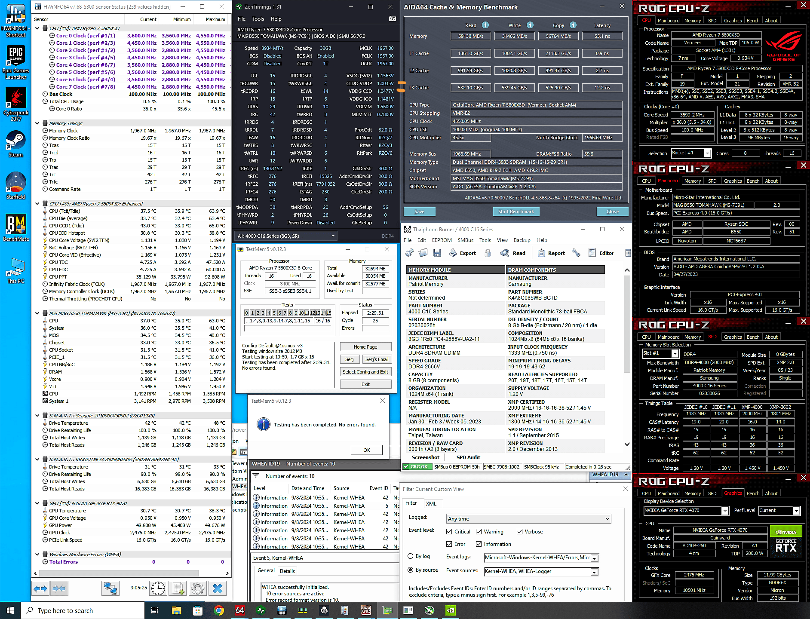Viewport: 810px width, 619px height.
Task: Click Export in Thaiphoon Burner toolbar
Action: tap(463, 253)
